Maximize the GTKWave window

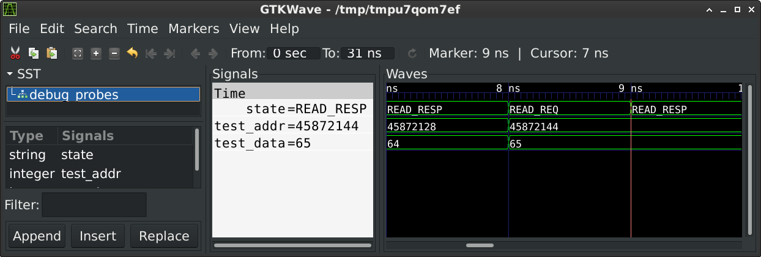(738, 10)
